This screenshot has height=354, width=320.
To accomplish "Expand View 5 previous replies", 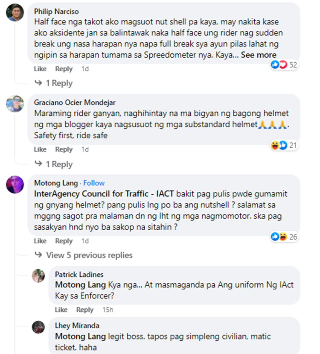I will 84,255.
